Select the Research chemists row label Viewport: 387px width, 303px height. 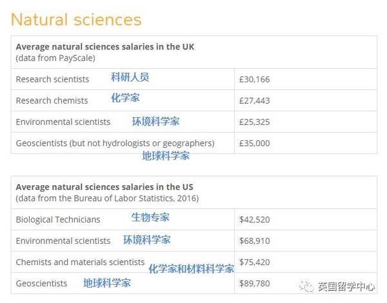pyautogui.click(x=52, y=100)
